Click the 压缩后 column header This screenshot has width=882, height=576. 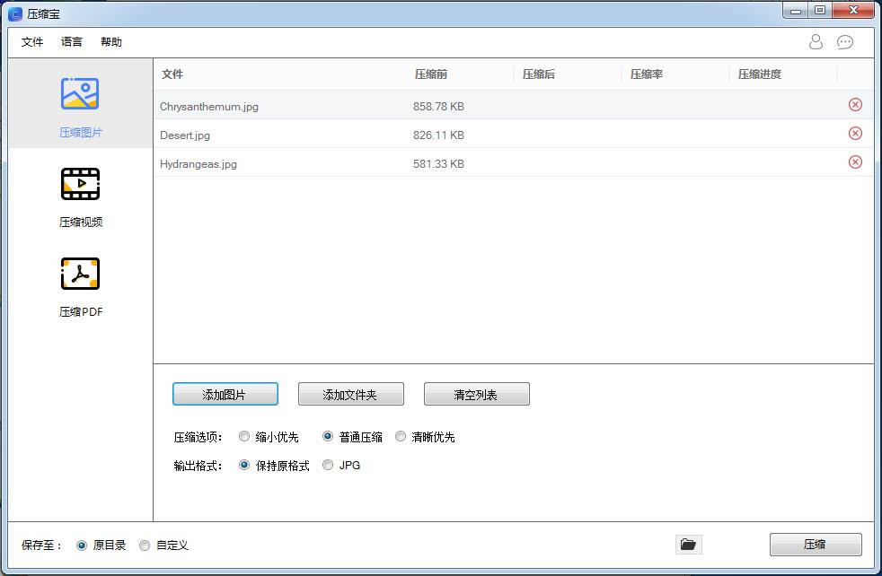(538, 74)
